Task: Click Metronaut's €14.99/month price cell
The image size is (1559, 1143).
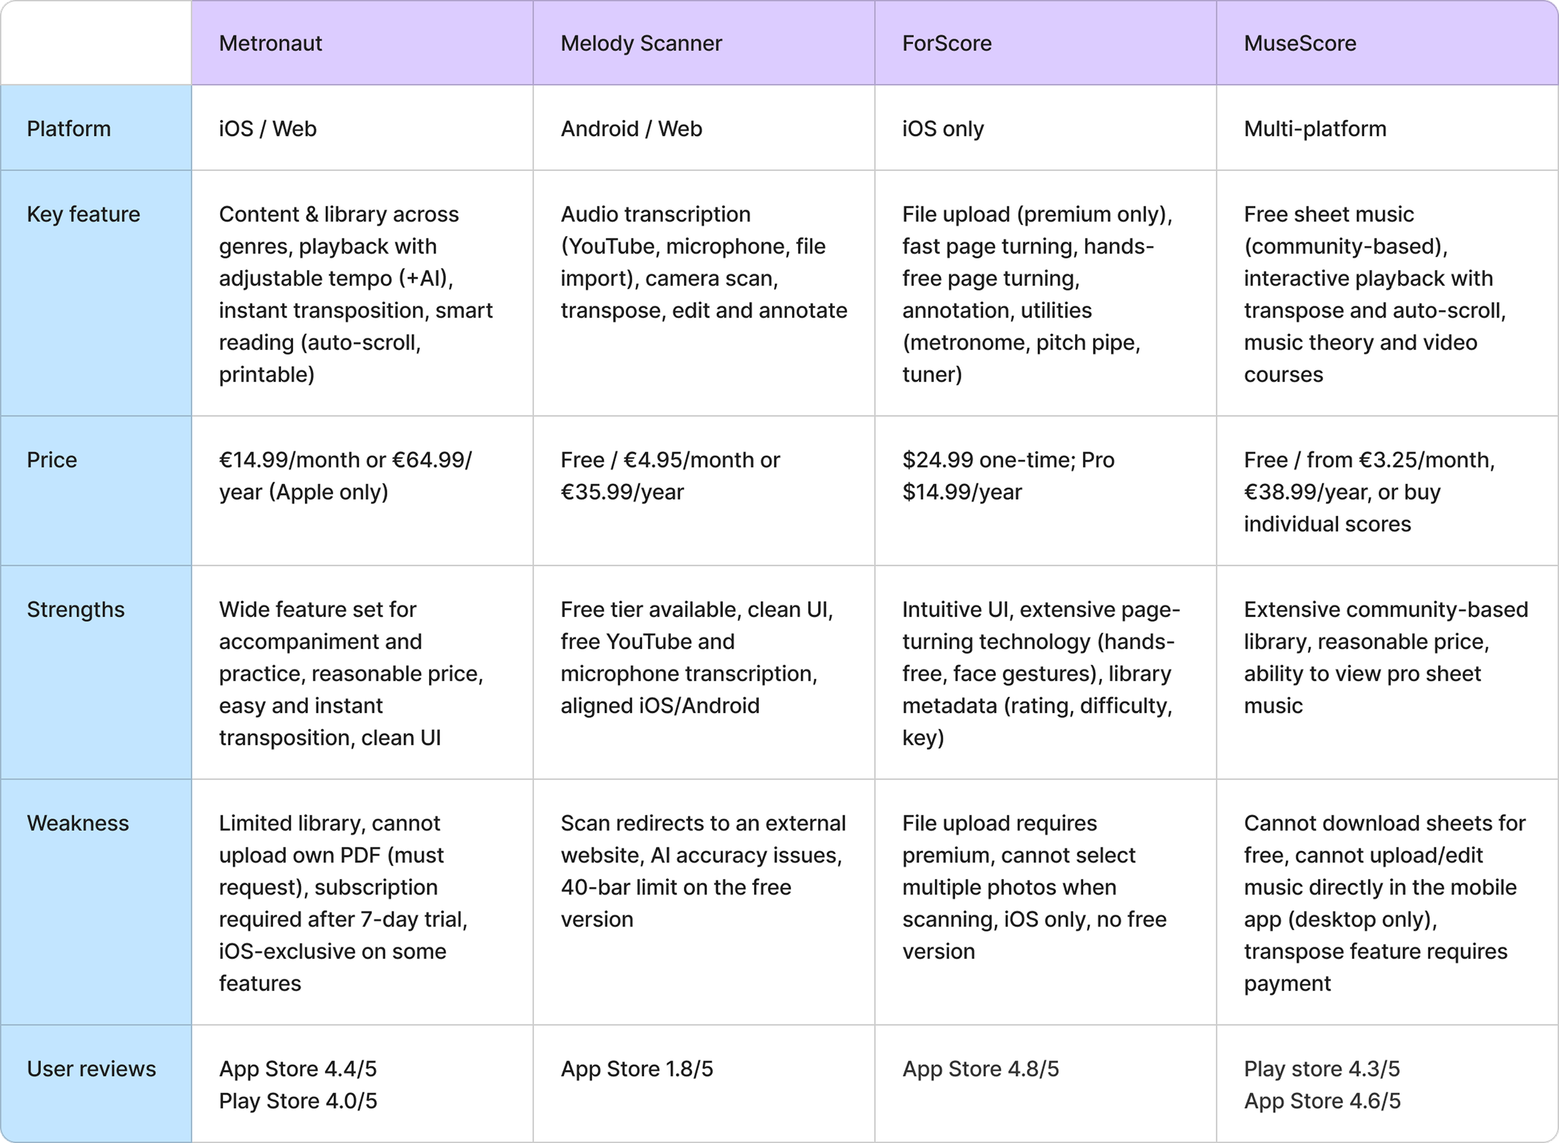Action: click(362, 490)
